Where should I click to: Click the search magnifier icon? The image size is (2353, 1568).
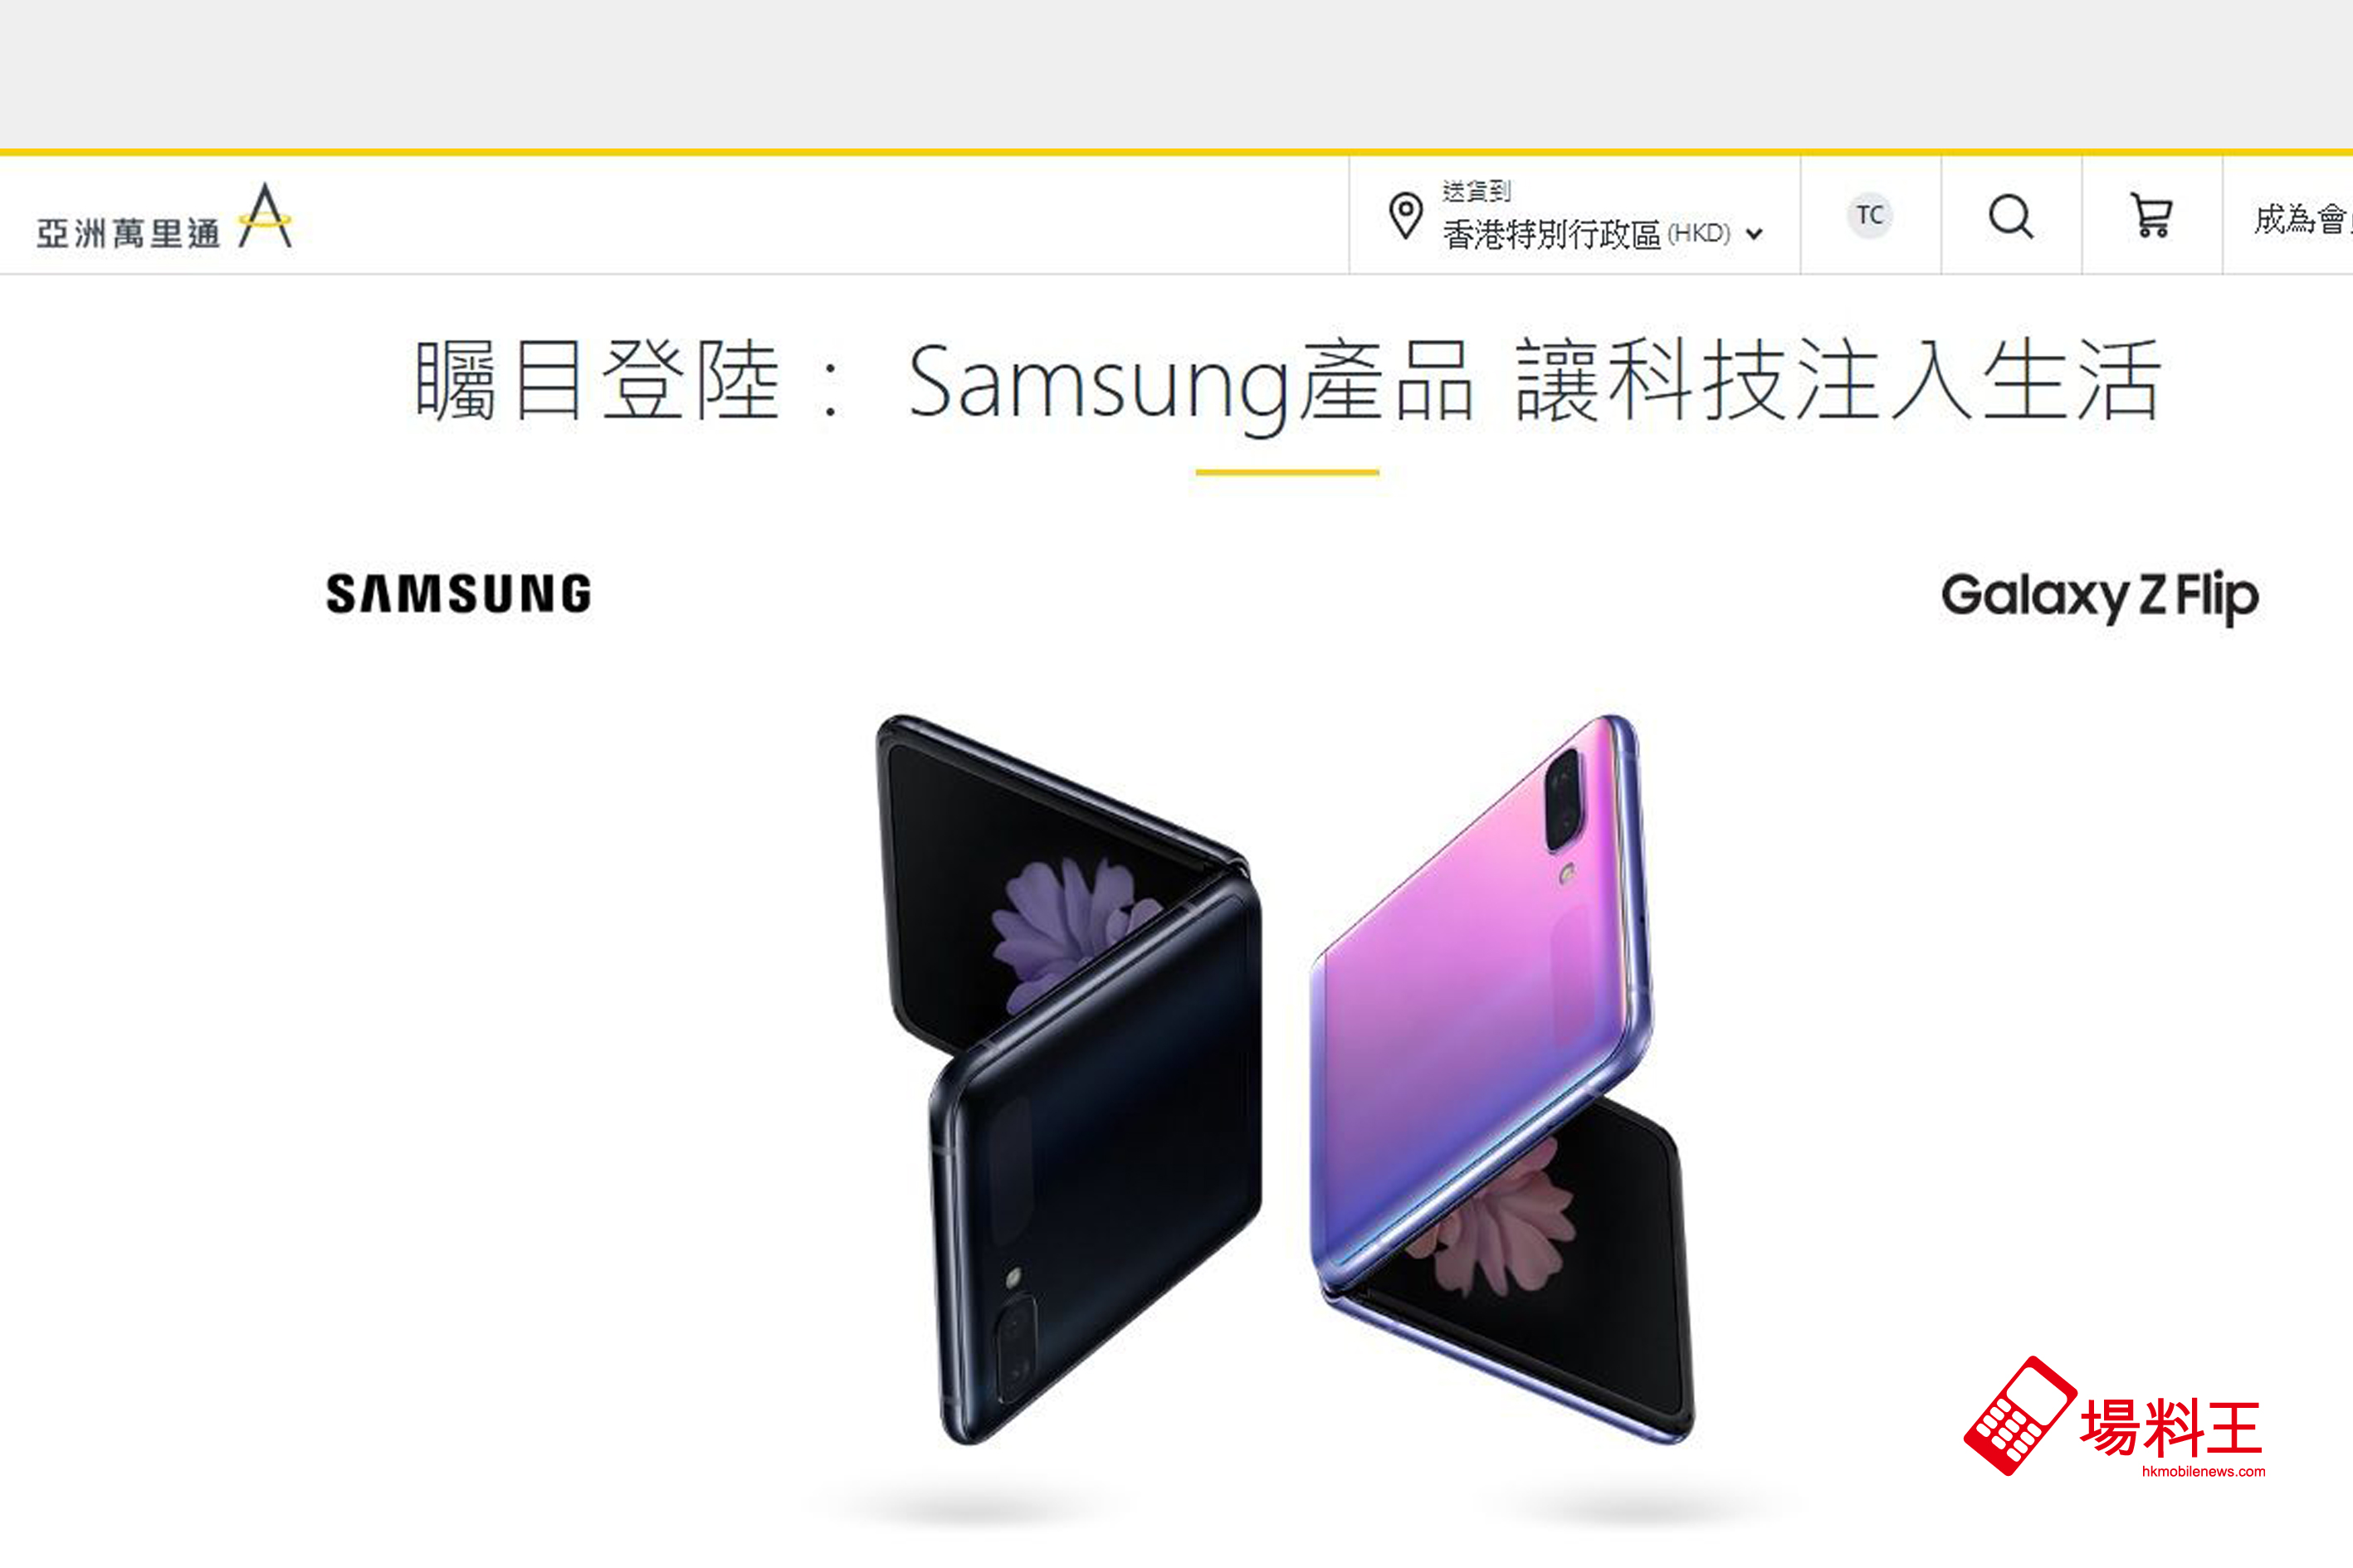click(x=2011, y=216)
